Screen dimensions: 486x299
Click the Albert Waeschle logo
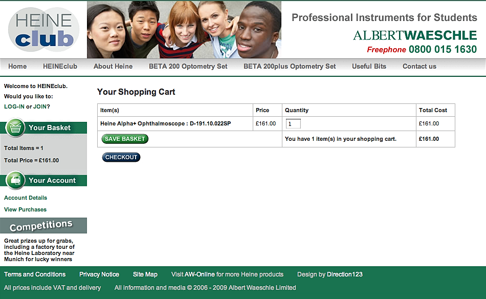click(x=414, y=35)
